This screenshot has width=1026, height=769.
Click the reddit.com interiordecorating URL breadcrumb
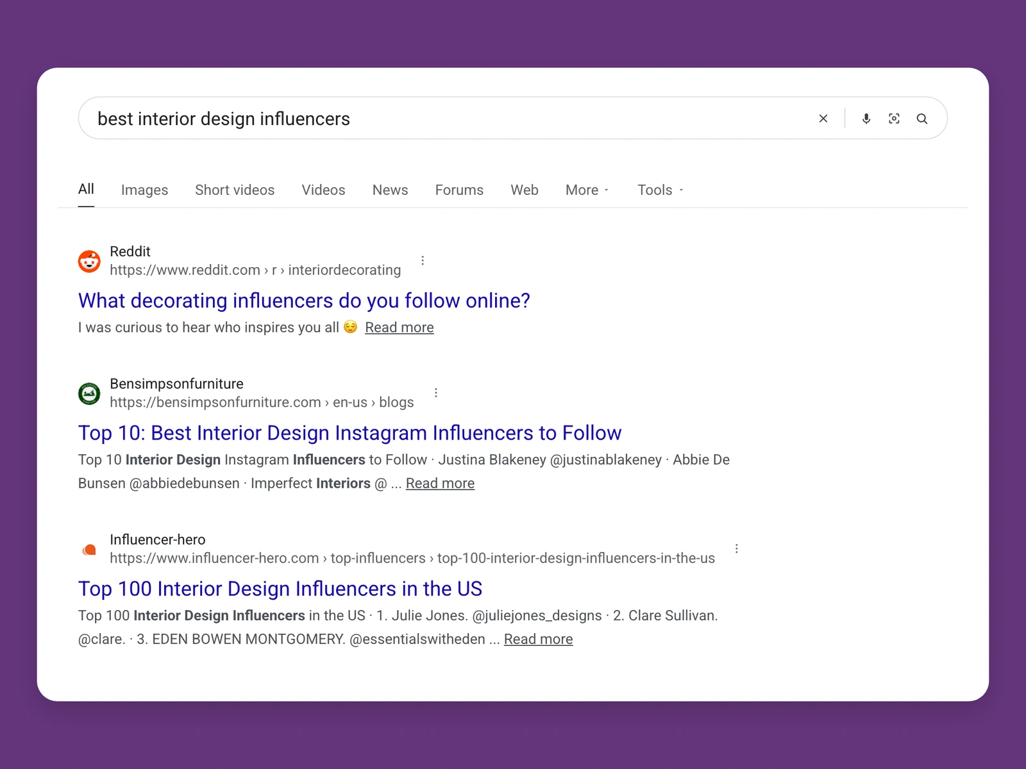[x=255, y=270]
